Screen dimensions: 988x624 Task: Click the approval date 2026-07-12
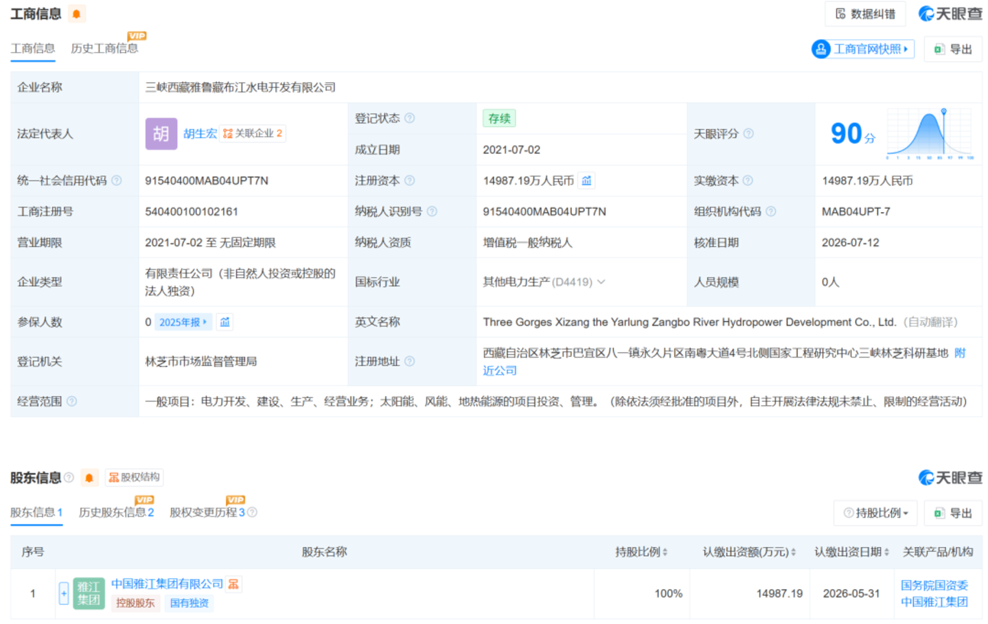point(851,242)
